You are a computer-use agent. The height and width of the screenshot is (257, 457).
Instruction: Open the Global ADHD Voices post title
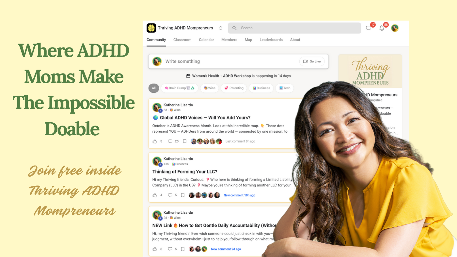pyautogui.click(x=201, y=118)
